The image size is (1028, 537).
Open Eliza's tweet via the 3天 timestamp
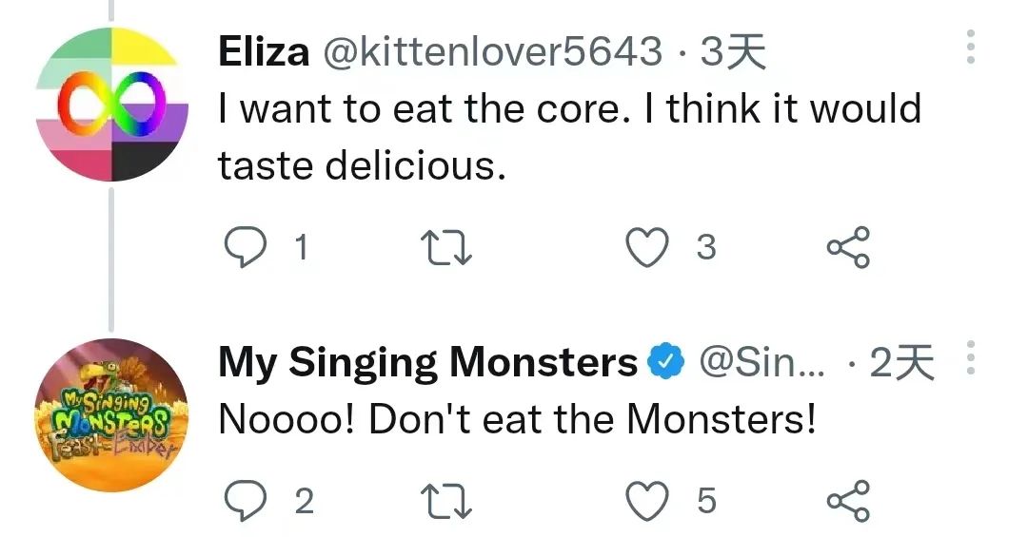pyautogui.click(x=733, y=52)
